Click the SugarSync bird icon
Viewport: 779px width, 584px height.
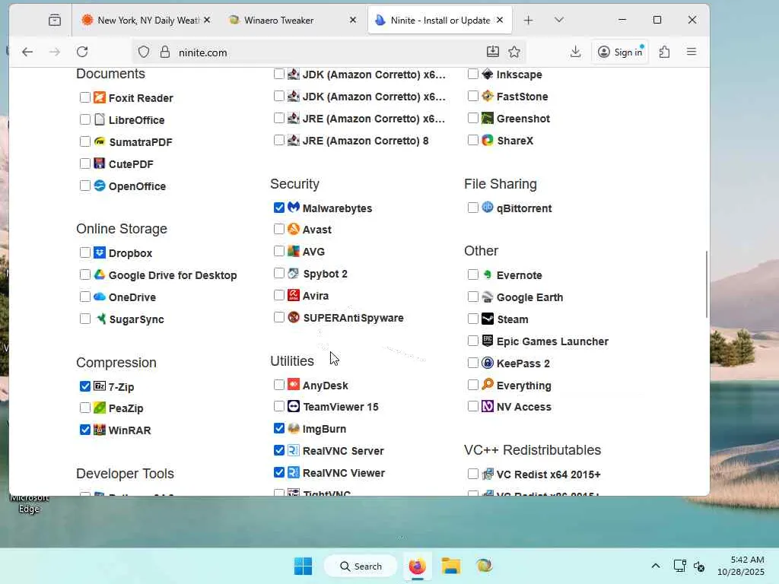[100, 319]
